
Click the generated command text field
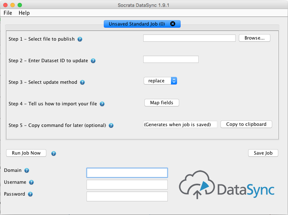180,124
